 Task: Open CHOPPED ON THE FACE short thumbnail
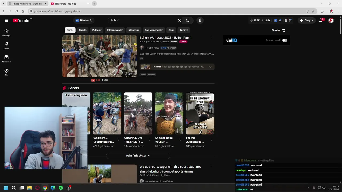[138, 113]
